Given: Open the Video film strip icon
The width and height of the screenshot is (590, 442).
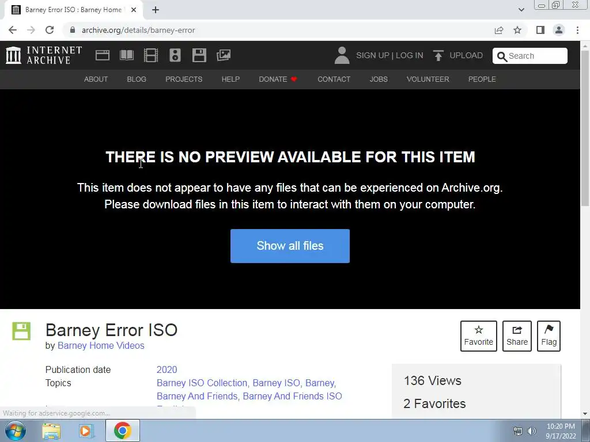Looking at the screenshot, I should coord(151,55).
